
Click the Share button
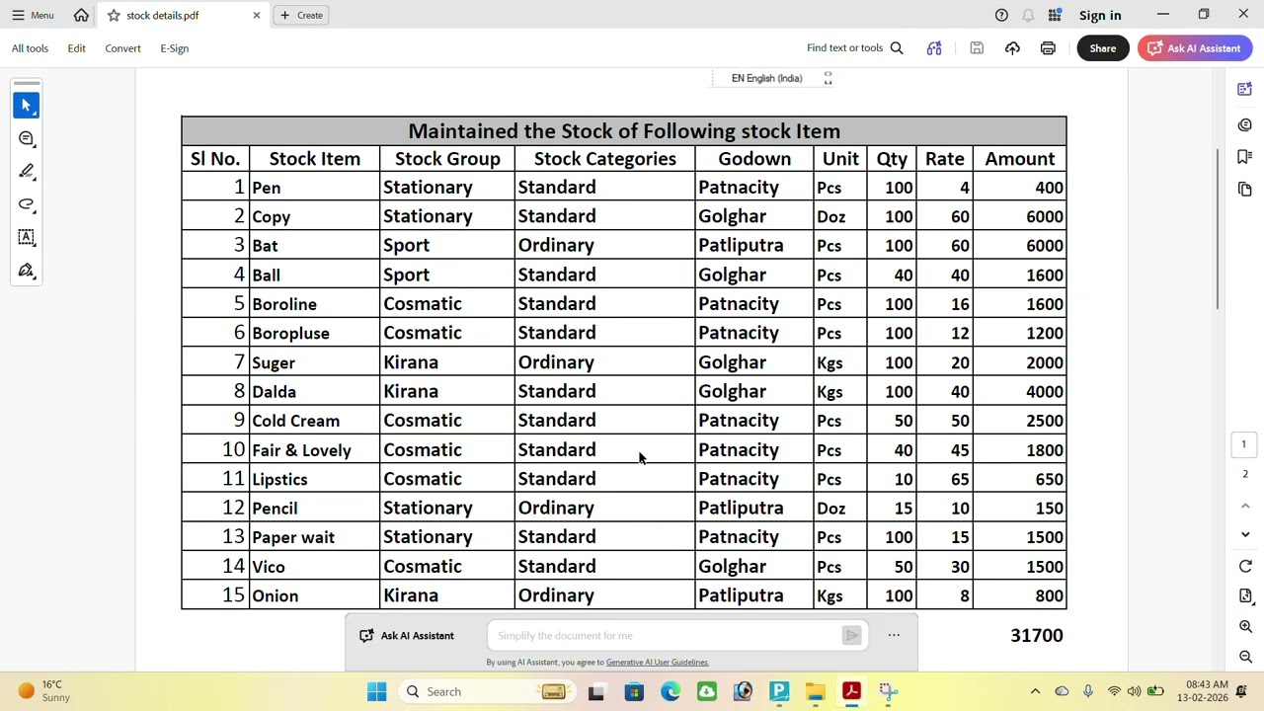tap(1103, 47)
